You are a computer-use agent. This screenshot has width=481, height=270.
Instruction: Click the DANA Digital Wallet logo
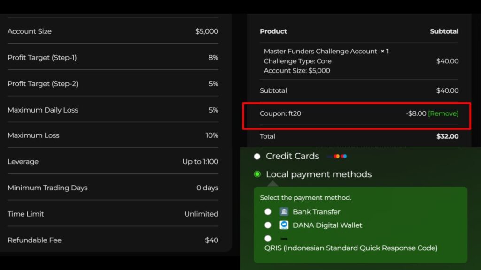tap(284, 225)
